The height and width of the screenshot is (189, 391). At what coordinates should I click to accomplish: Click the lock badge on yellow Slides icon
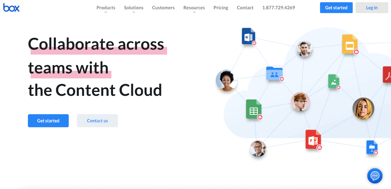(356, 52)
